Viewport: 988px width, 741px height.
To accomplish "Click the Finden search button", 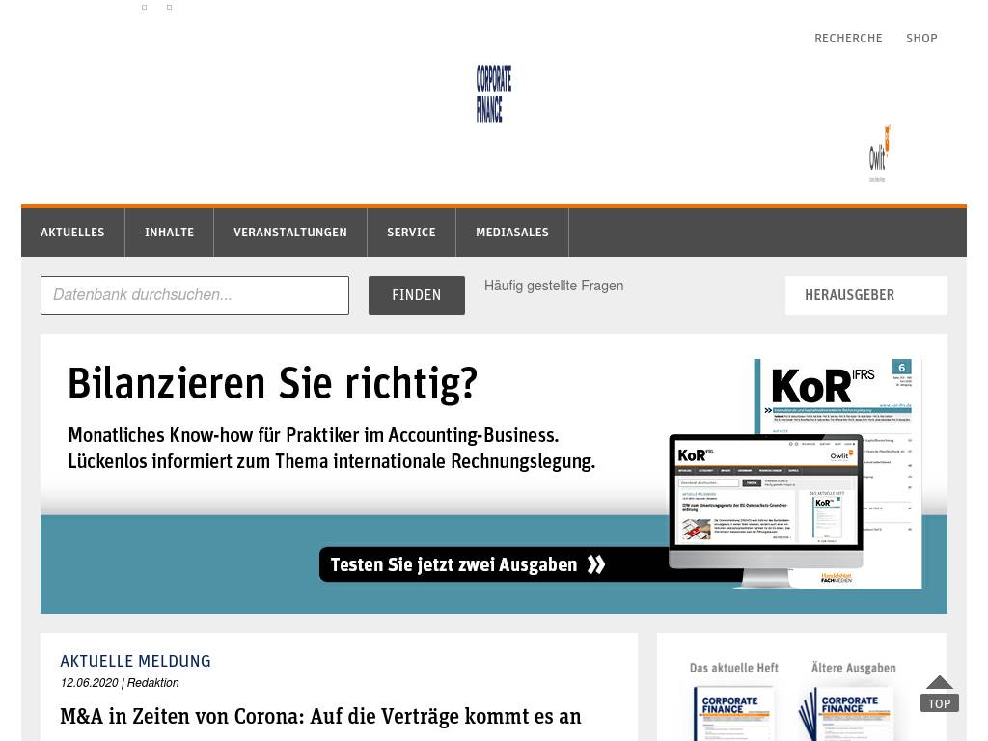I will click(x=416, y=295).
